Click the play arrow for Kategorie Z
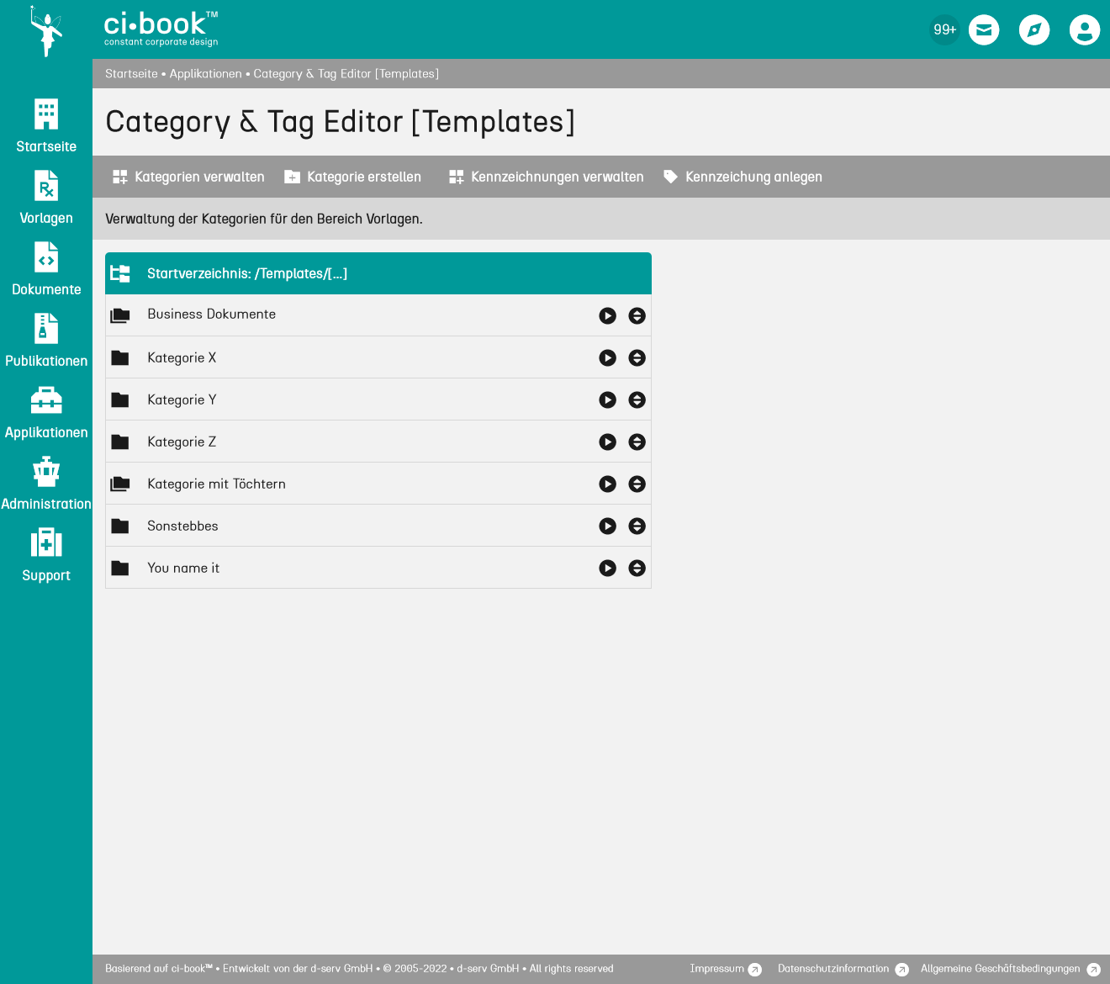Viewport: 1110px width, 984px height. (x=607, y=442)
